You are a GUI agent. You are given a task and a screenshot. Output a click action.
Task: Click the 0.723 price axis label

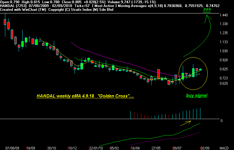224,78
